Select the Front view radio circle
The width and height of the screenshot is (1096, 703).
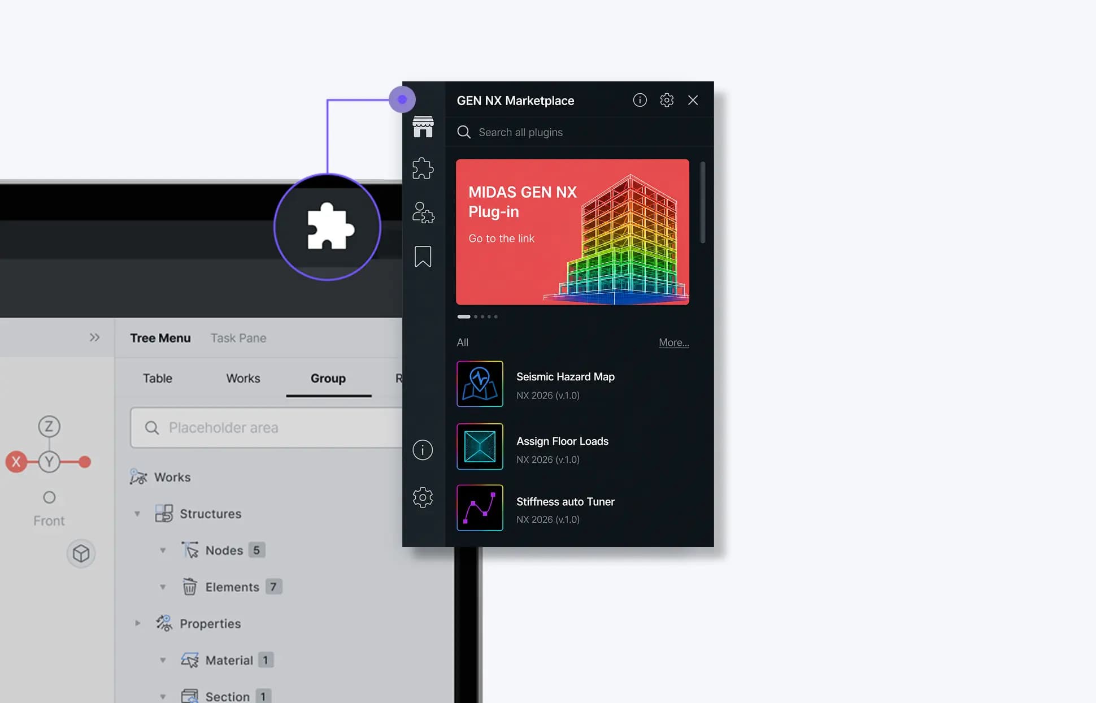pyautogui.click(x=49, y=497)
